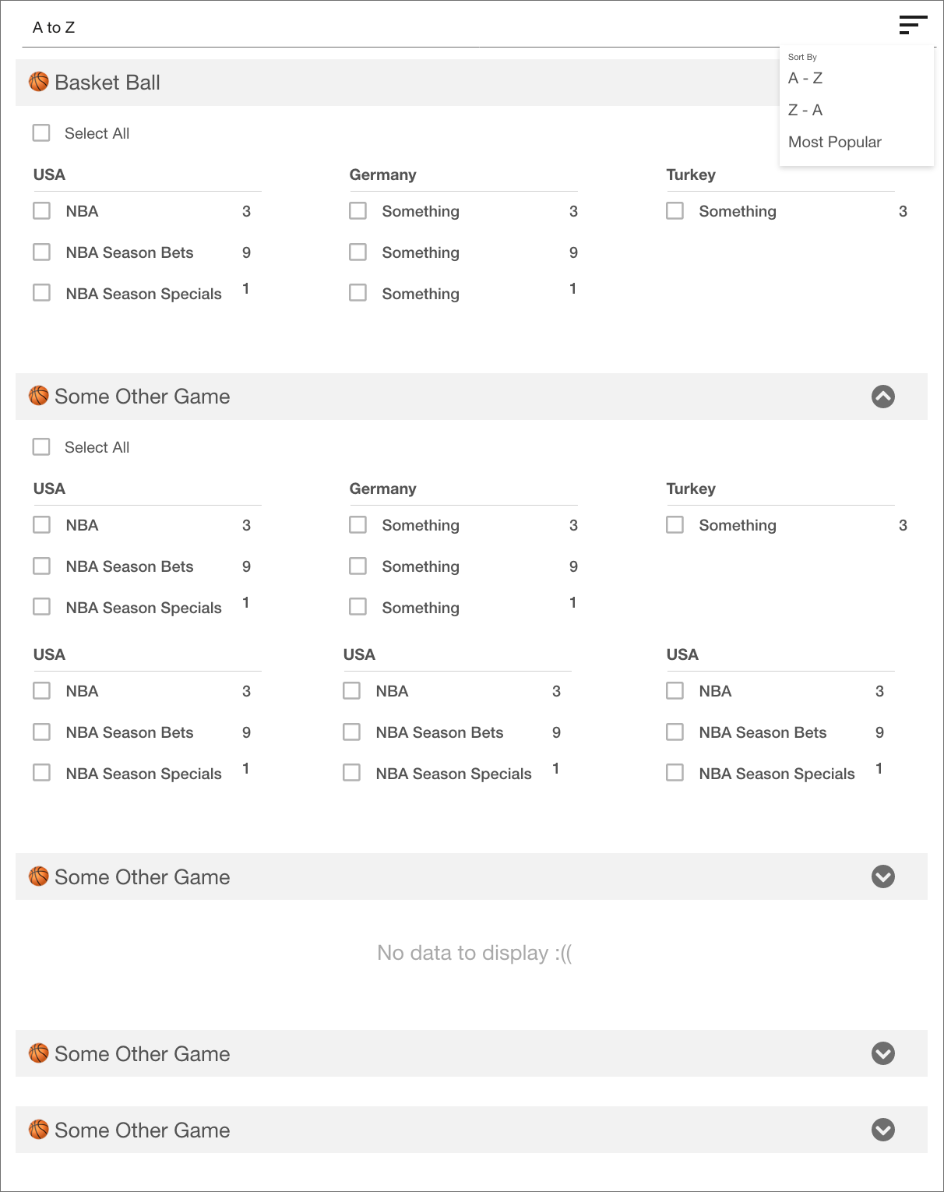Click the No data to display message

(472, 952)
